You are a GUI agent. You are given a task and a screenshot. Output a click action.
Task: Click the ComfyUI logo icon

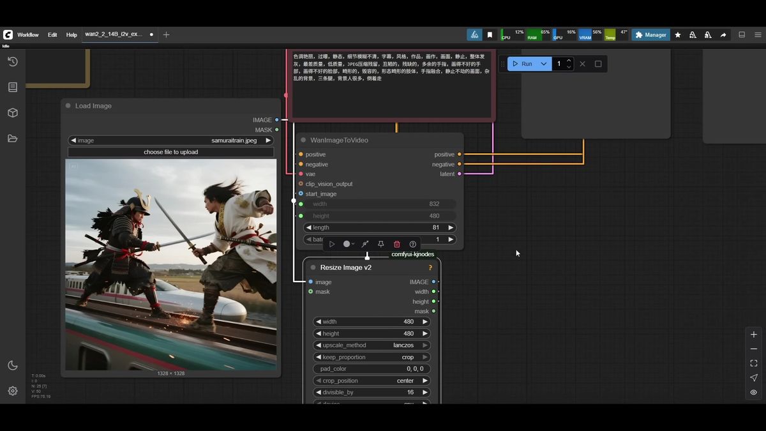click(x=8, y=34)
